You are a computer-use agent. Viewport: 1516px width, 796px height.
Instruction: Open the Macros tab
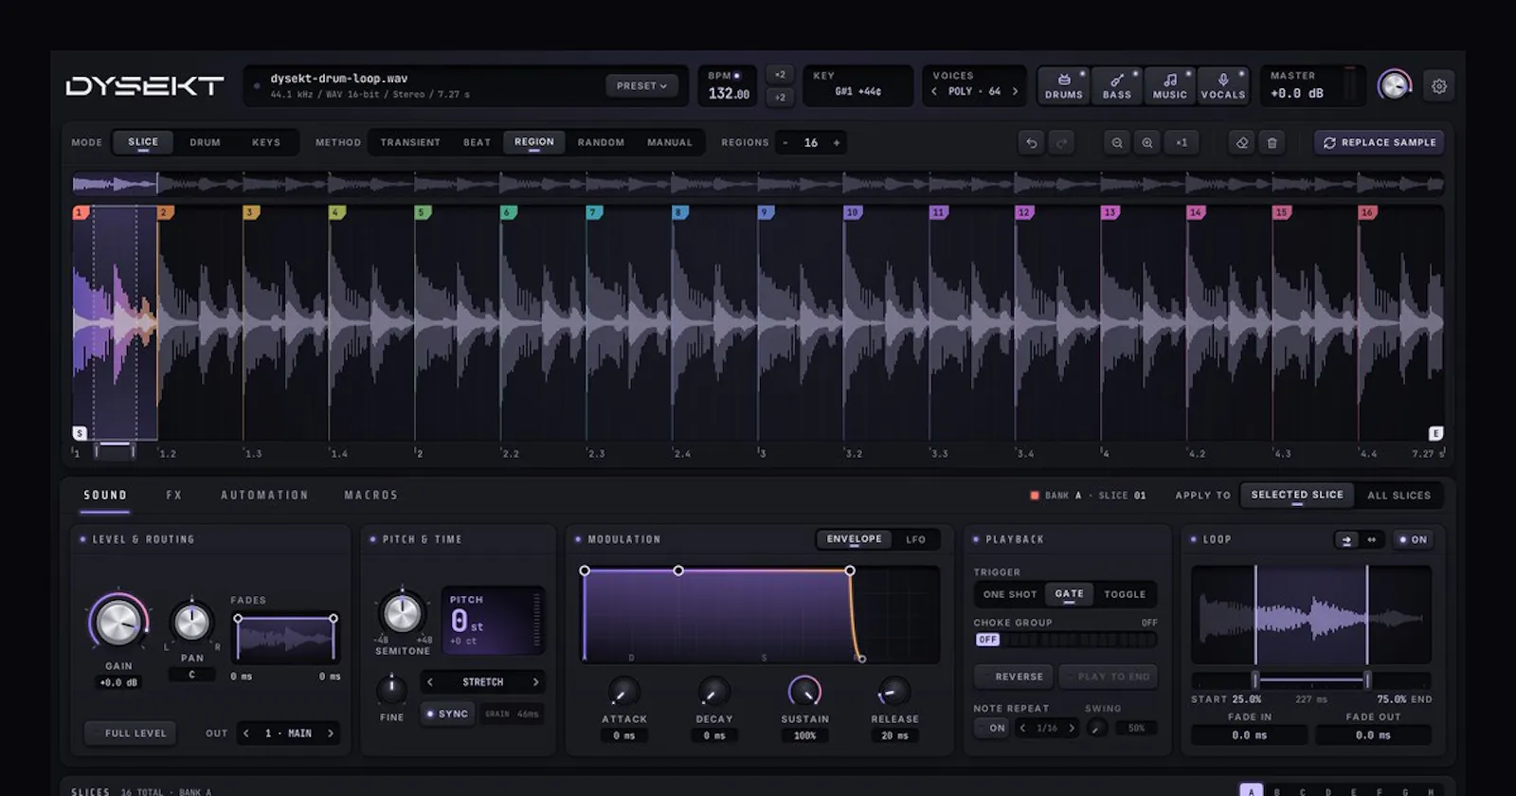[371, 496]
